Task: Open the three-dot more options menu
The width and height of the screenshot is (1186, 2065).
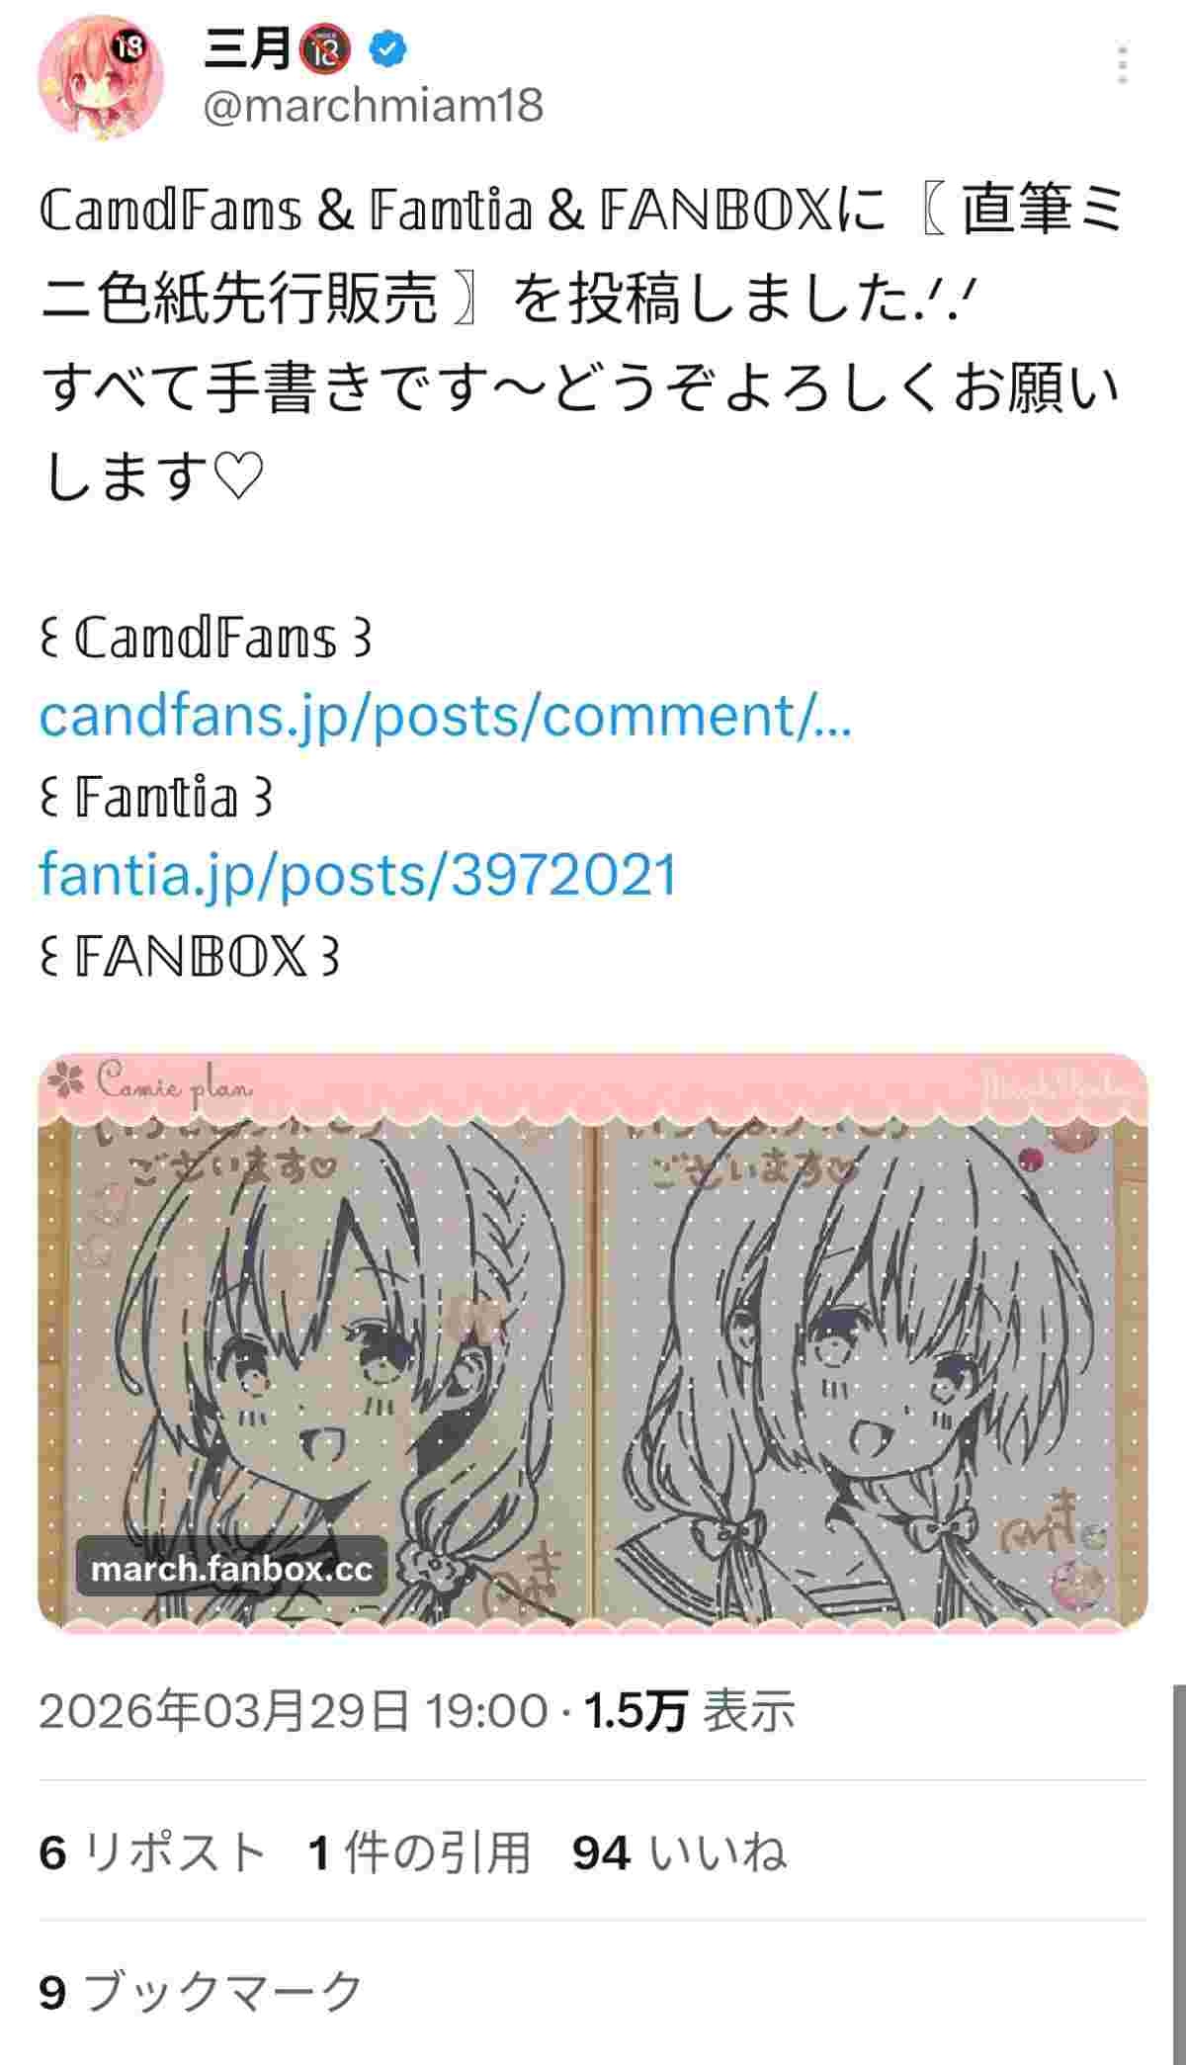Action: coord(1122,64)
